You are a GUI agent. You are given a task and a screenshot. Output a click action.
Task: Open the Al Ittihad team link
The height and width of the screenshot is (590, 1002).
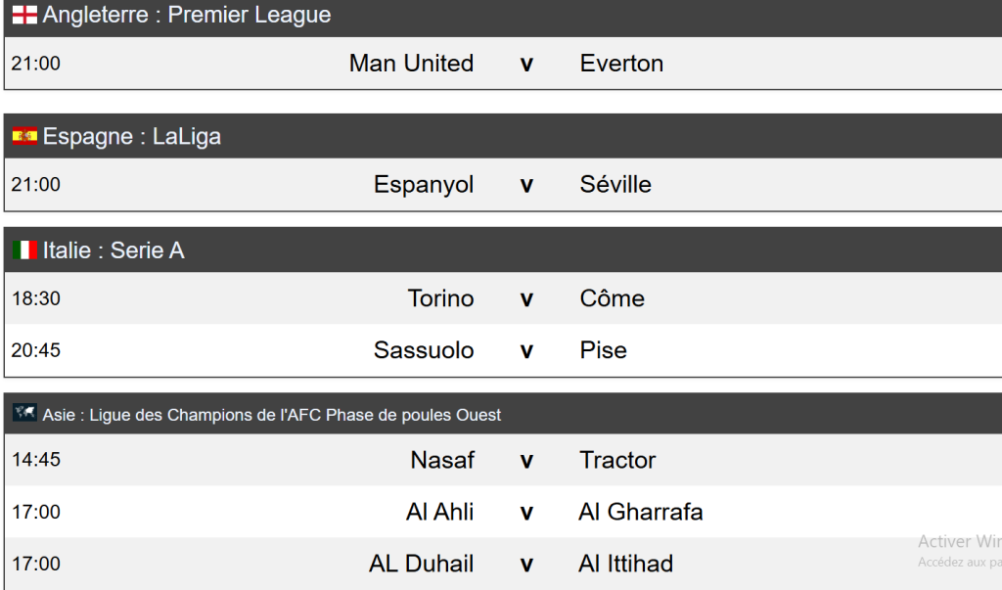pos(626,564)
